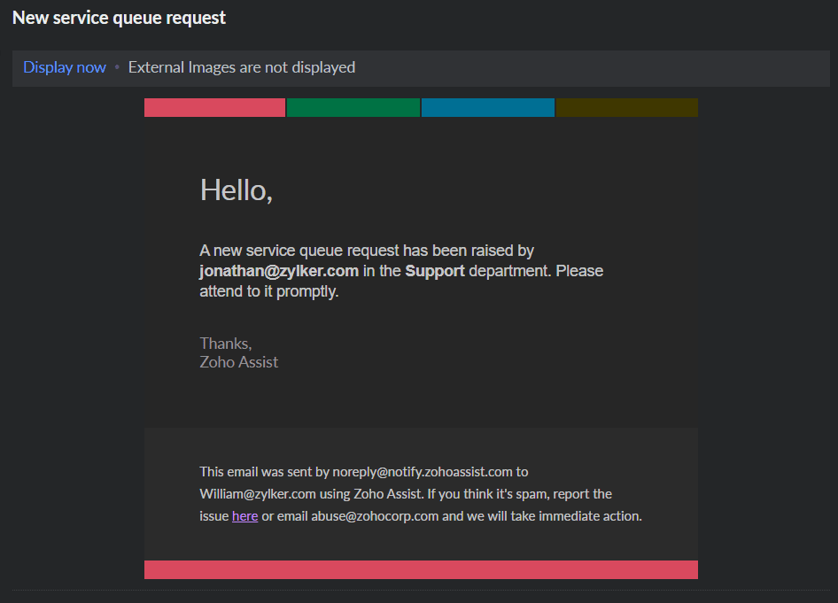The height and width of the screenshot is (603, 838).
Task: Click the red segment of the top color bar
Action: coord(214,108)
